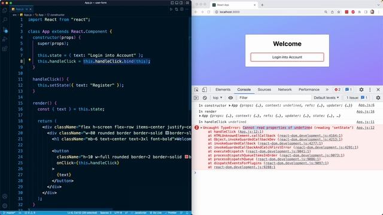This screenshot has height=215, width=383.
Task: Click the 1 Issue badge in Console toolbar
Action: coord(357,98)
